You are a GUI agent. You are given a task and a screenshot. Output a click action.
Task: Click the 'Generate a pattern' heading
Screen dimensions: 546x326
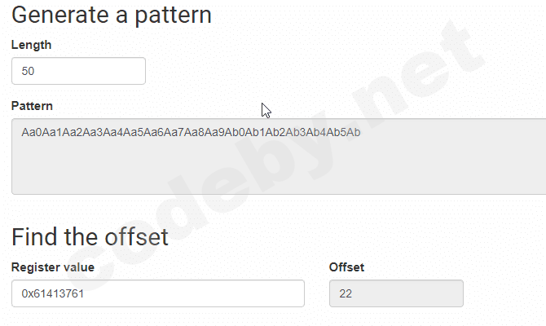tap(112, 15)
